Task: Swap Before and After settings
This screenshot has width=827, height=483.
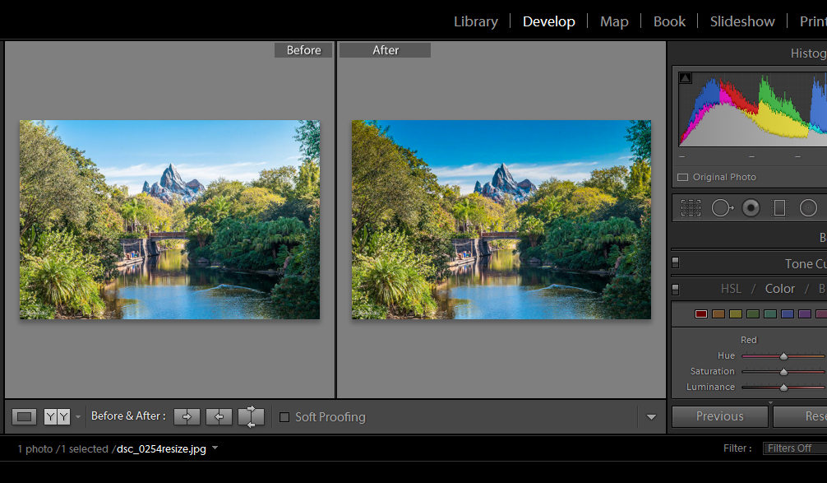Action: [251, 417]
